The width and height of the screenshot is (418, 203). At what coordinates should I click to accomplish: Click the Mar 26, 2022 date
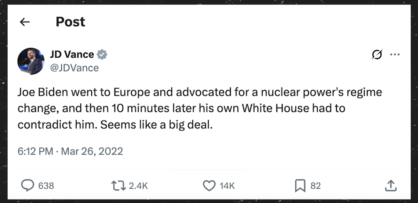point(92,152)
